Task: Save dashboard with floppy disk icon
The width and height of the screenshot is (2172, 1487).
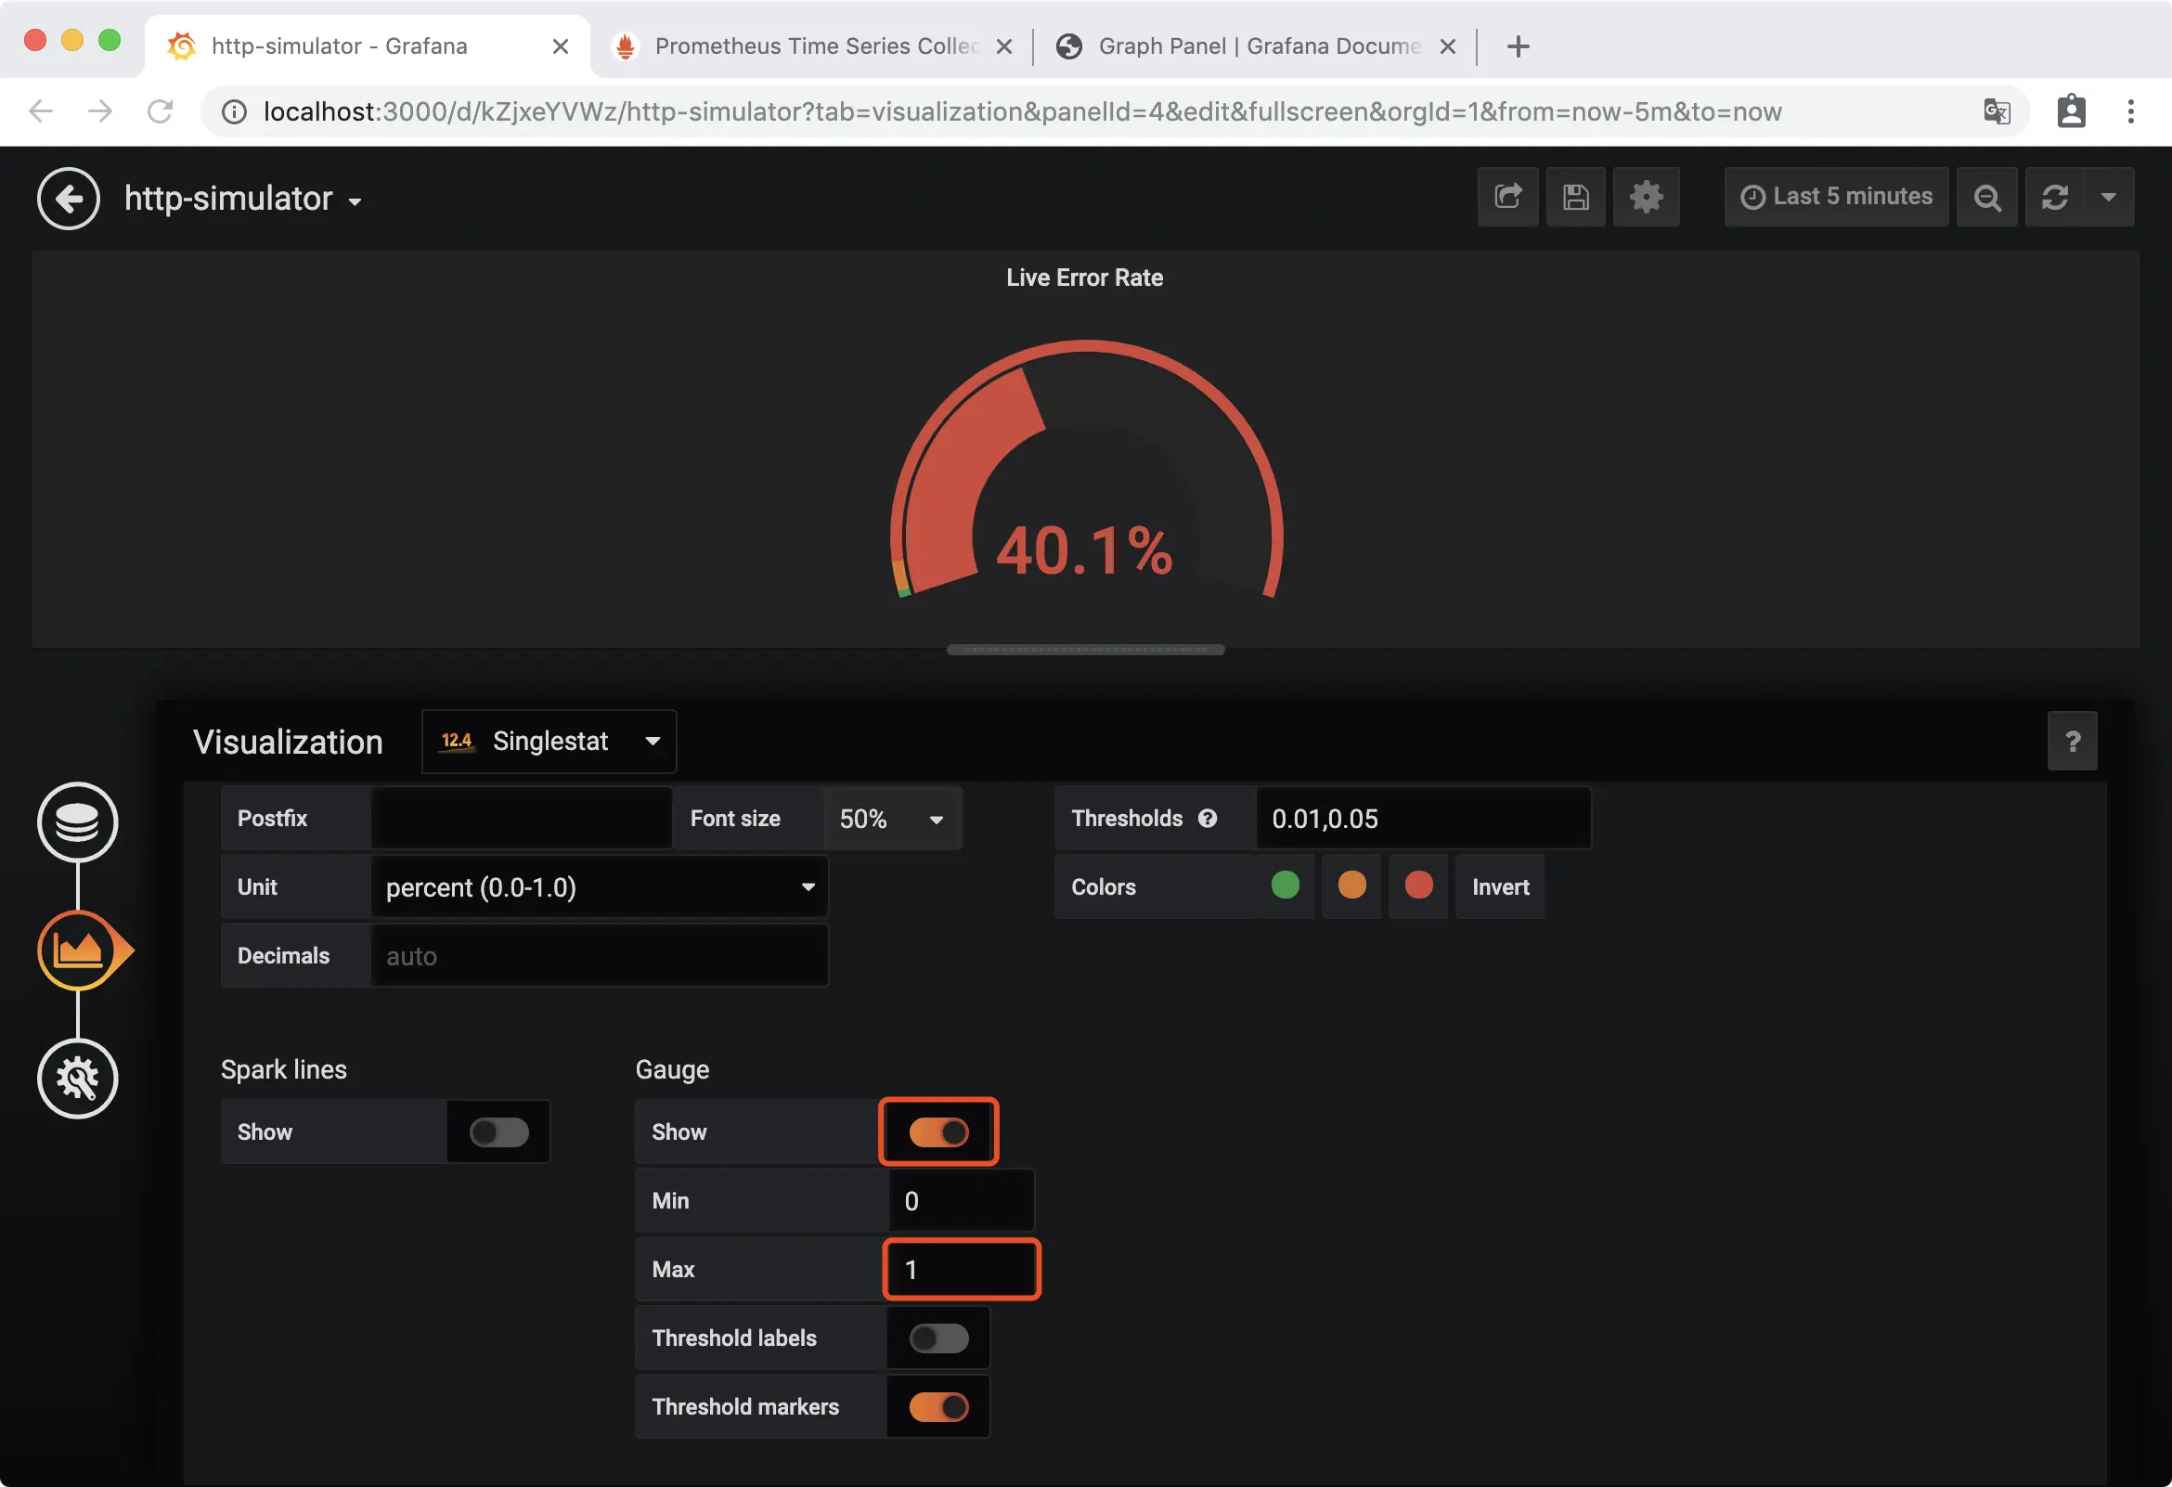Action: coord(1576,197)
